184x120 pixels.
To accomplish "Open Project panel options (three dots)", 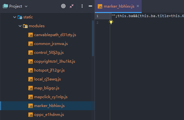I will click(82, 6).
